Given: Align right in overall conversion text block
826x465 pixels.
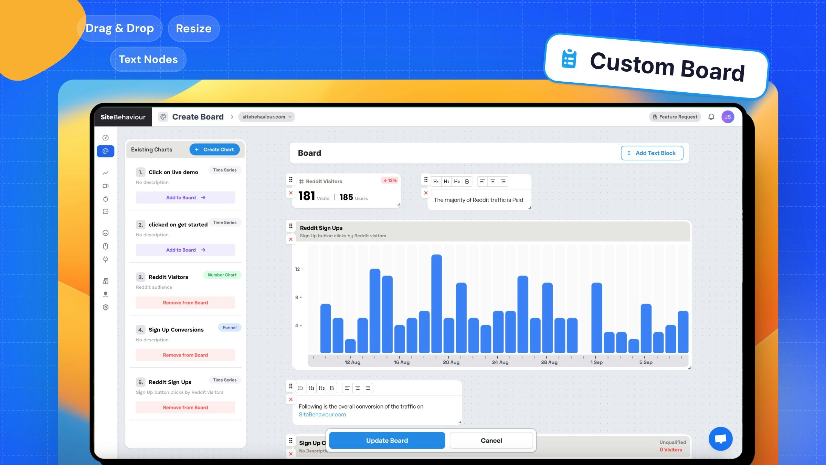Looking at the screenshot, I should pyautogui.click(x=368, y=388).
